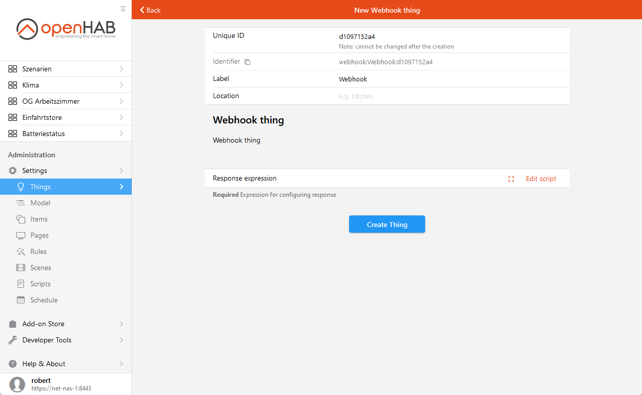Open the Batteriestatus page
Viewport: 642px width, 395px height.
point(44,134)
